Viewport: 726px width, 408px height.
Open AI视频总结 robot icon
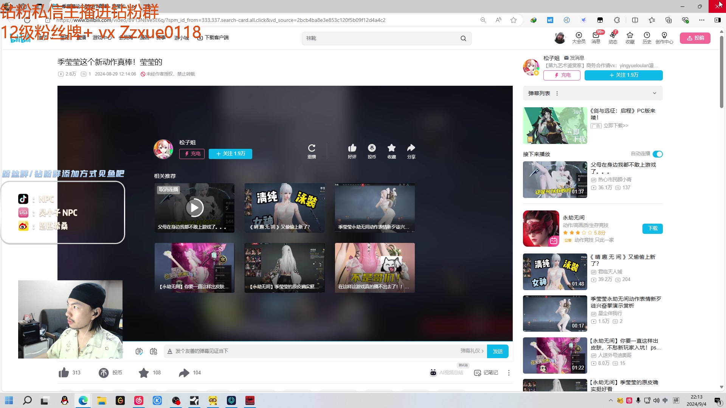433,372
